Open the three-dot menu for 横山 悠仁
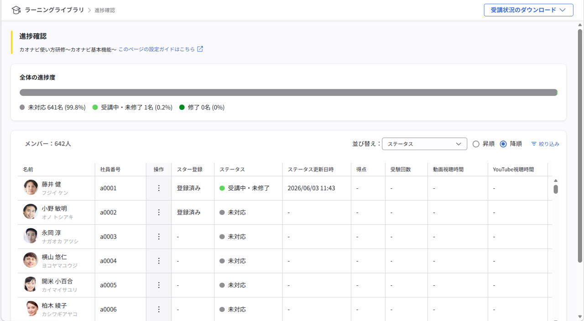584x321 pixels. point(159,261)
